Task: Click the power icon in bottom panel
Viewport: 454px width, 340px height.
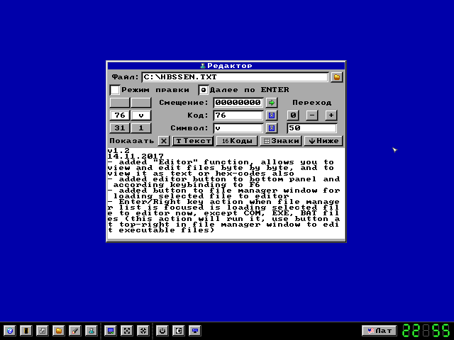Action: click(162, 330)
